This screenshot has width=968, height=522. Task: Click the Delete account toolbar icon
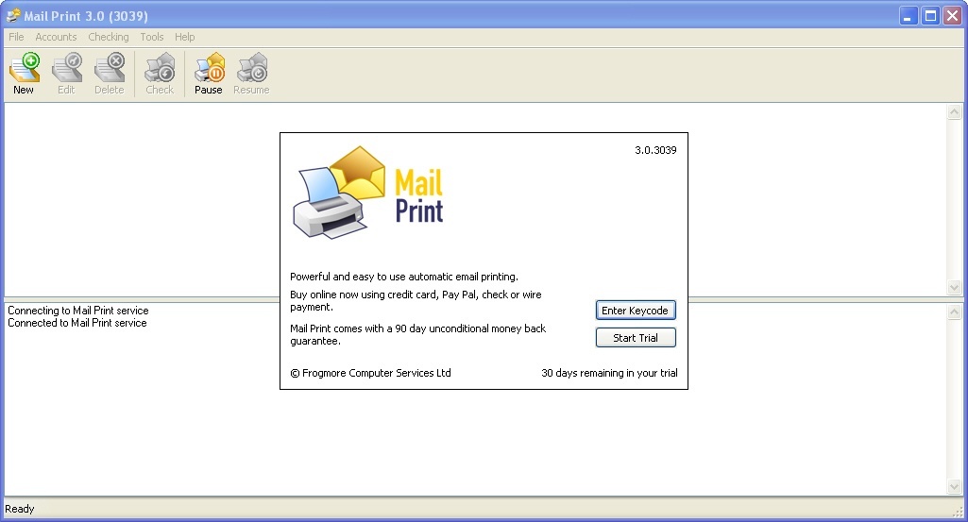point(110,74)
